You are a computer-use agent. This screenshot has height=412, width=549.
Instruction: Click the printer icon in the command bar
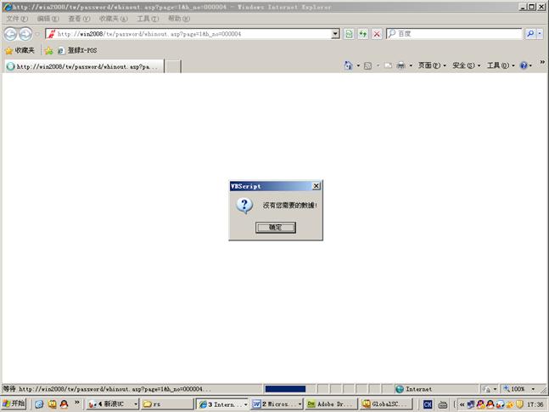coord(400,65)
